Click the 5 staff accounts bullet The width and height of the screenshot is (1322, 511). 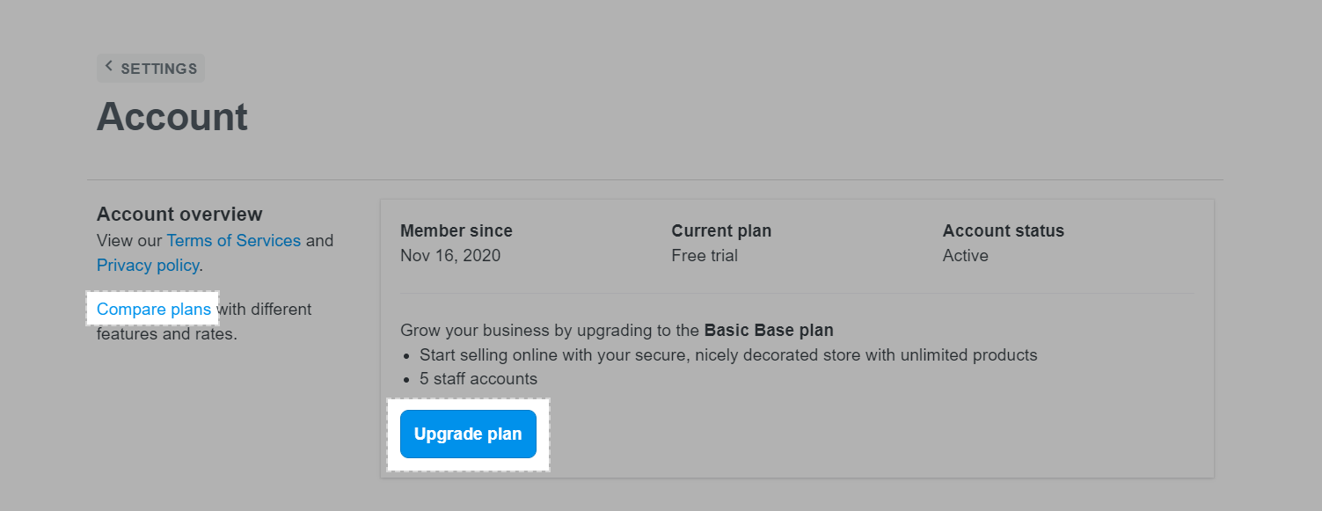478,379
